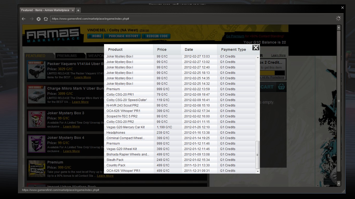Close the purchase history popup
Viewport: 355px width, 199px height.
256,47
